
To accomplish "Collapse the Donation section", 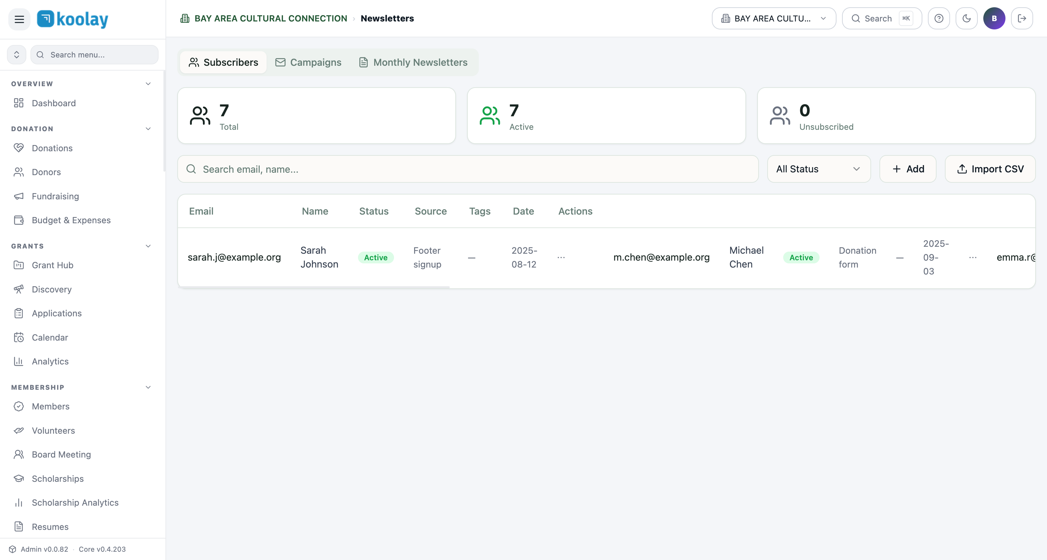I will (x=148, y=129).
